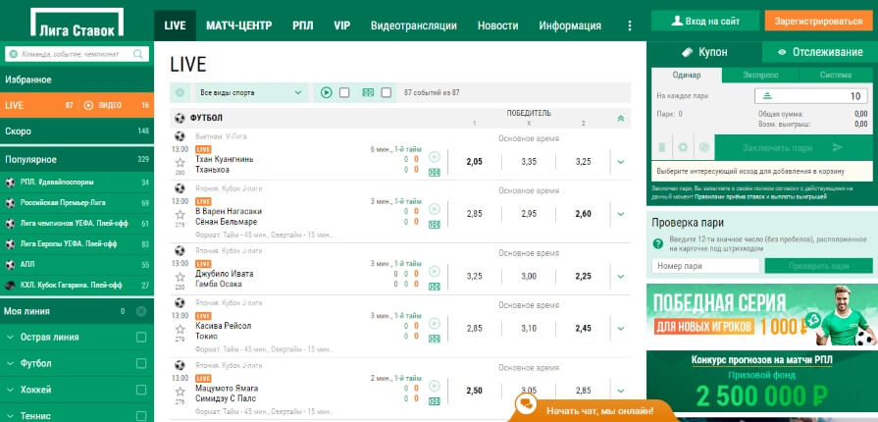The image size is (878, 422).
Task: Open МАТЧ-ЦЕНТР in top navigation
Action: click(239, 26)
